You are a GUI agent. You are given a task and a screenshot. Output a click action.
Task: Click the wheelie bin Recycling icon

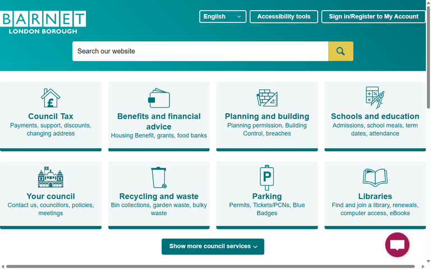[159, 178]
